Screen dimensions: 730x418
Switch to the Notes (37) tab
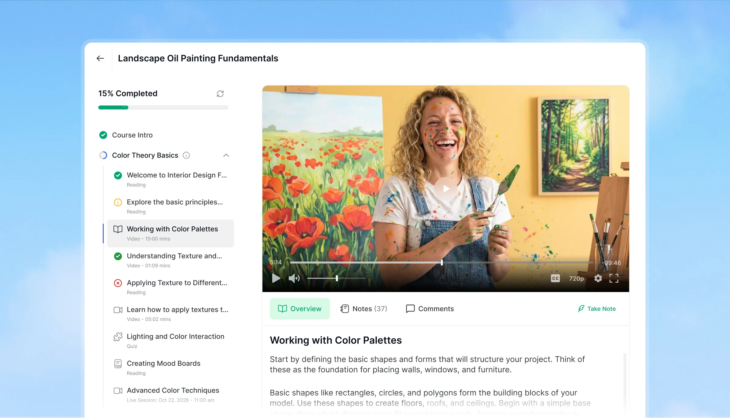(x=364, y=308)
